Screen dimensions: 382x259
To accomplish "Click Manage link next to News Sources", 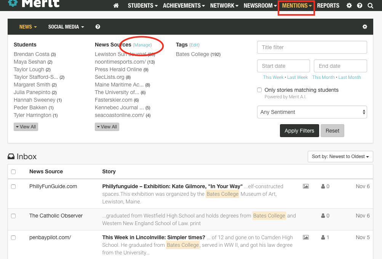I will point(142,45).
